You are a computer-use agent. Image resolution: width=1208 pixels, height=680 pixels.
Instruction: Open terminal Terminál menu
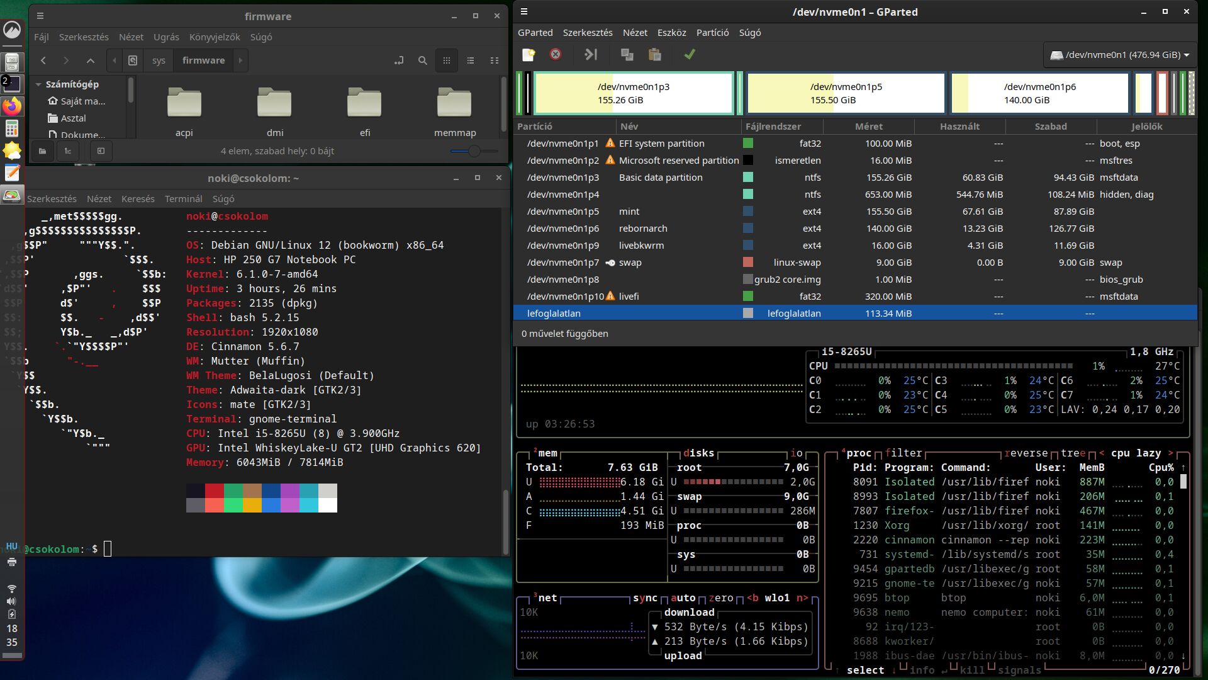[183, 198]
